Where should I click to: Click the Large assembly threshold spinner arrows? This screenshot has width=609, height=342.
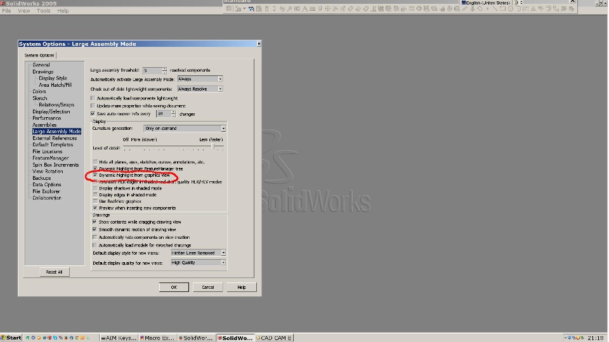pos(164,70)
